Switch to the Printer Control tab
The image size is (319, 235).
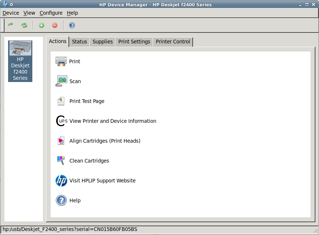173,42
